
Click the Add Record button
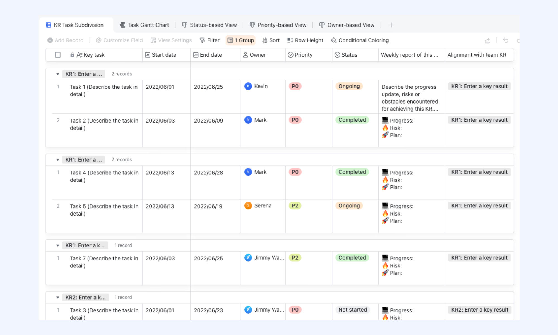pos(65,40)
